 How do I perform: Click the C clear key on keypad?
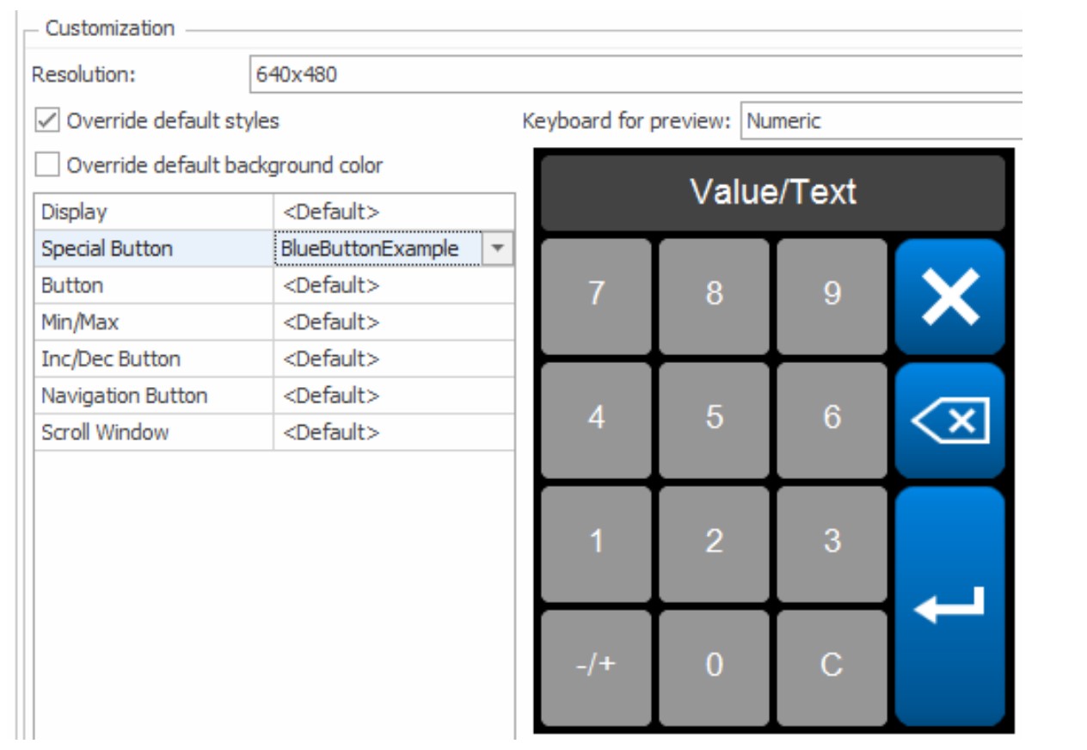click(x=832, y=668)
